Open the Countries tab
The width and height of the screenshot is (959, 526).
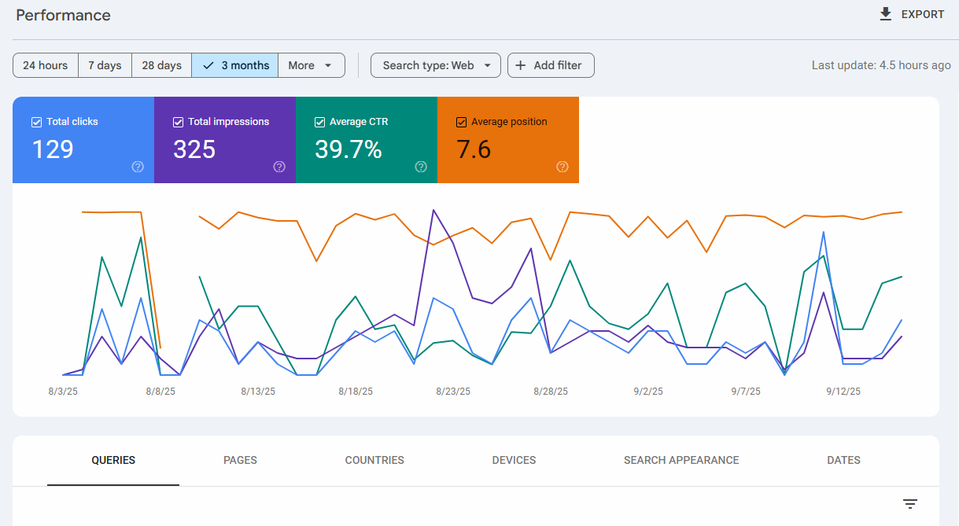coord(374,460)
